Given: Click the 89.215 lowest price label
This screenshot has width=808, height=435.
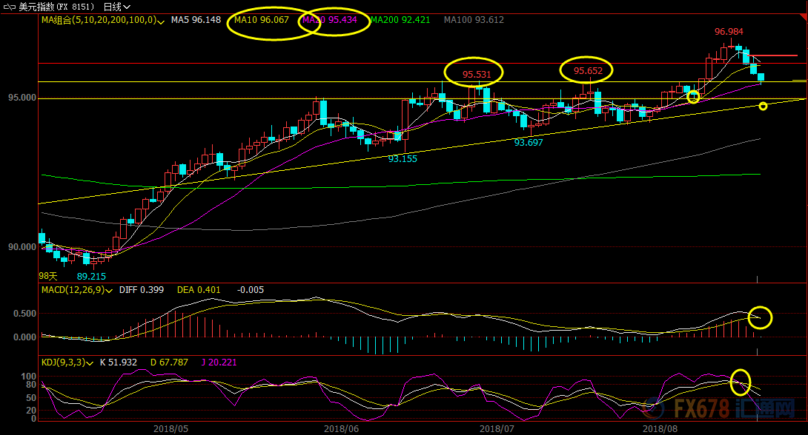Looking at the screenshot, I should click(x=91, y=276).
